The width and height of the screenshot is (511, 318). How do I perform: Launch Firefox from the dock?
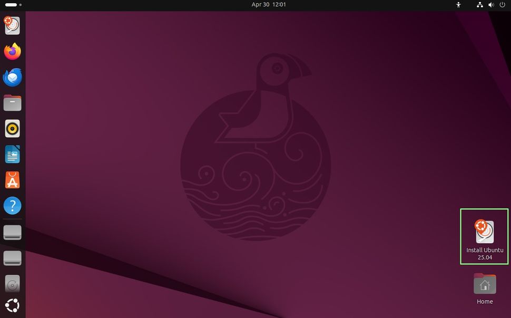pos(12,51)
